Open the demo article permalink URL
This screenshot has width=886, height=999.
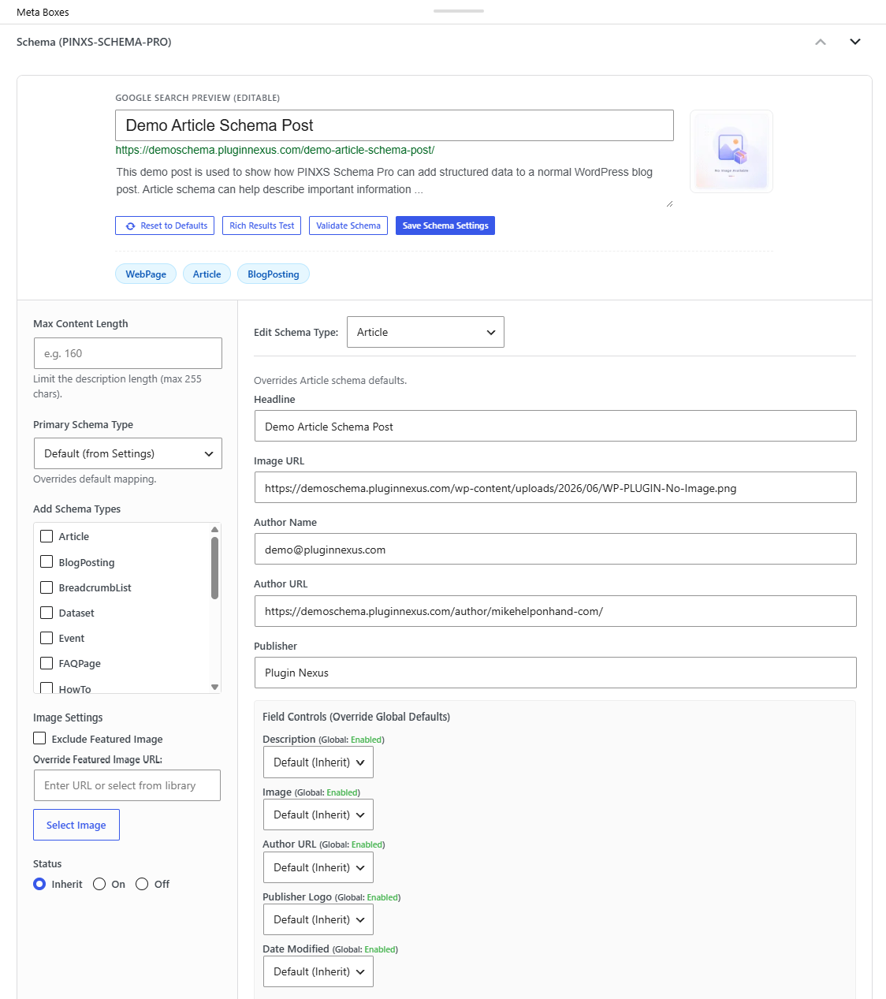275,150
